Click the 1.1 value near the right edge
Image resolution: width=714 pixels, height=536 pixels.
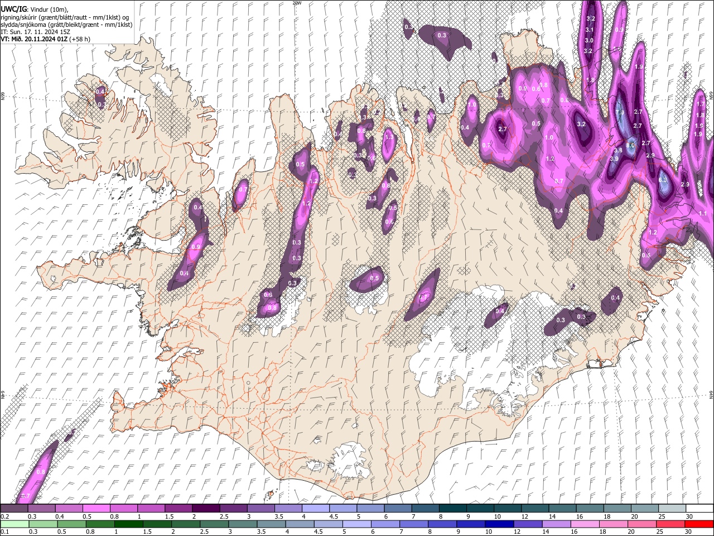tap(703, 213)
